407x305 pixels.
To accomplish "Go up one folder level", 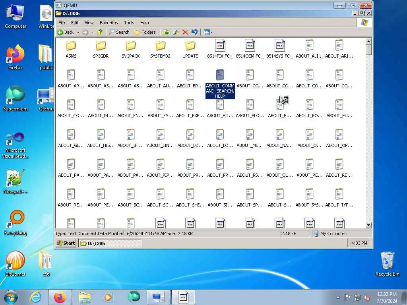I will [100, 32].
